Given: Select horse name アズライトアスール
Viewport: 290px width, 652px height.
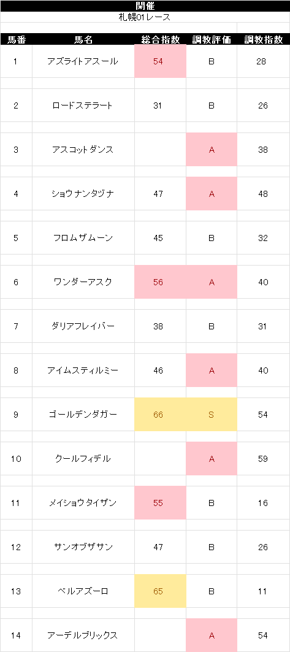Looking at the screenshot, I should (83, 61).
